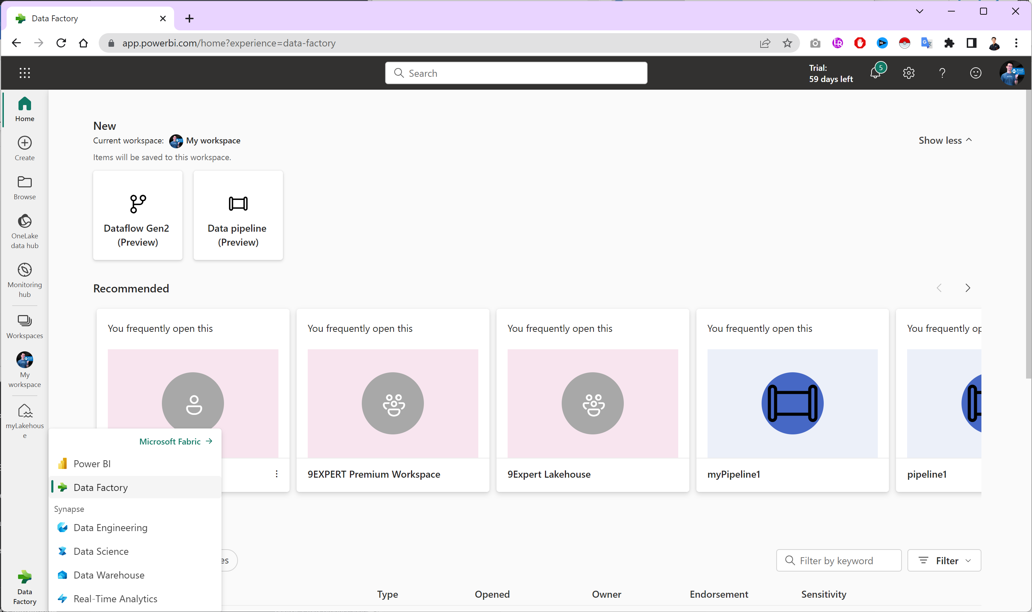1032x612 pixels.
Task: Select Data Engineering from the experience menu
Action: click(110, 528)
